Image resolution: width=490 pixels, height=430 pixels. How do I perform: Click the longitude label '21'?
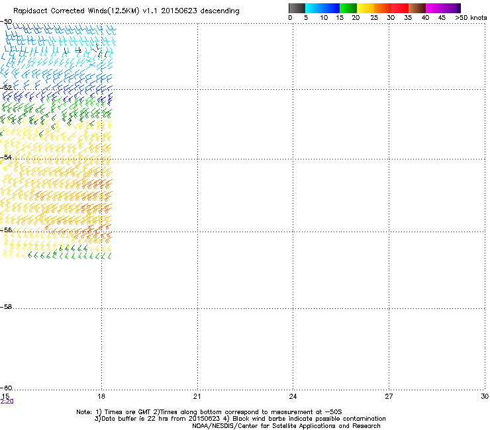coord(197,396)
